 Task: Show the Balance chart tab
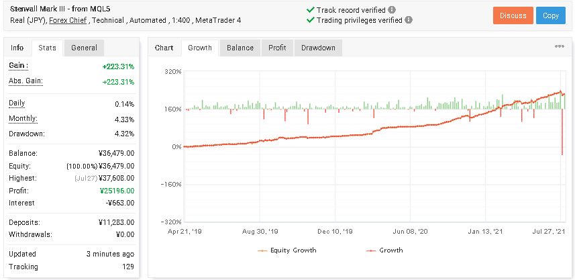coord(240,48)
